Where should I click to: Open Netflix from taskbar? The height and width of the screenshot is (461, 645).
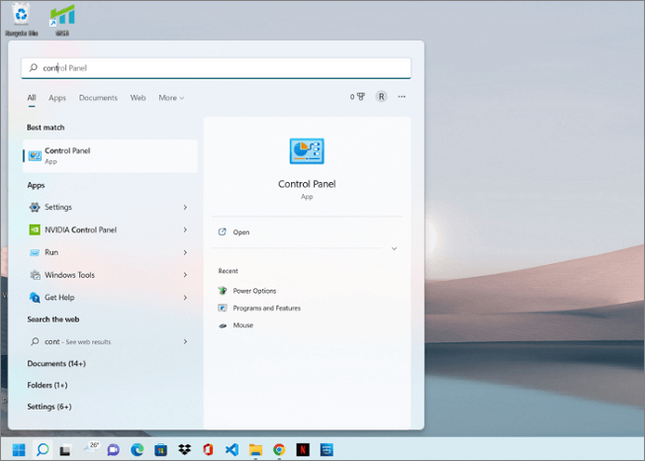click(303, 450)
